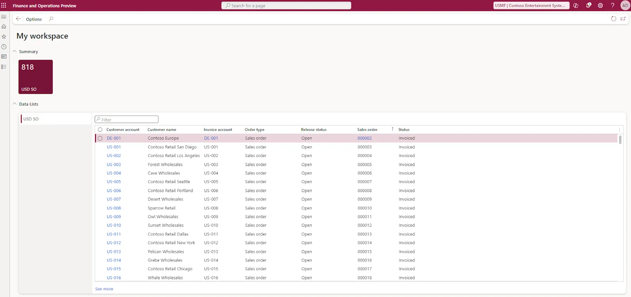
Task: Collapse the Summary section
Action: pos(15,51)
